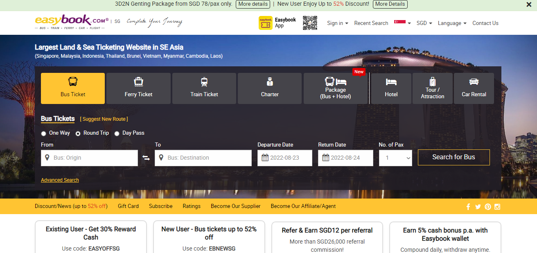Open New User bus tickets 52% off card
This screenshot has width=537, height=253.
209,237
